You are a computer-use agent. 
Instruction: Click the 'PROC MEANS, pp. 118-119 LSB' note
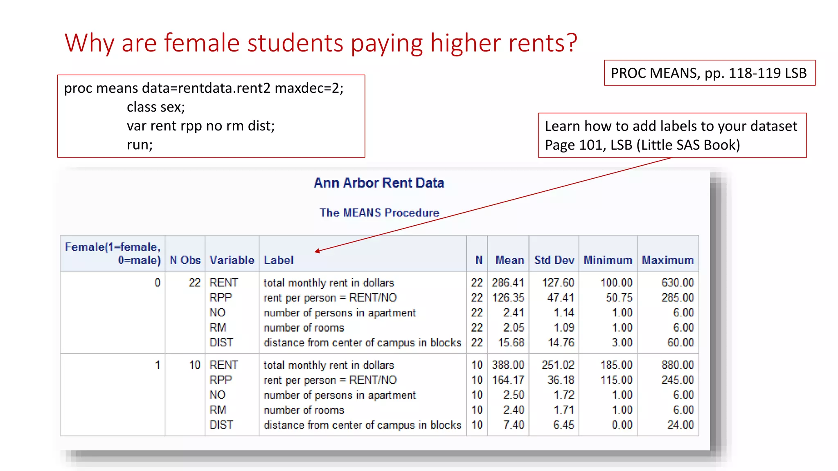coord(710,73)
